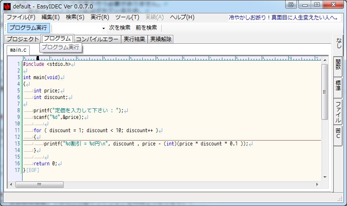Click the advertisement link in the menu bar
Viewport: 347px width, 206px height.
(x=284, y=18)
